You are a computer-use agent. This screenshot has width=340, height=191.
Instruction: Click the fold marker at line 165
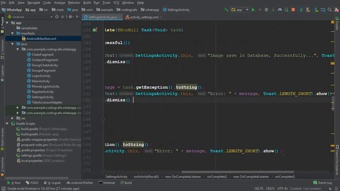(103, 119)
